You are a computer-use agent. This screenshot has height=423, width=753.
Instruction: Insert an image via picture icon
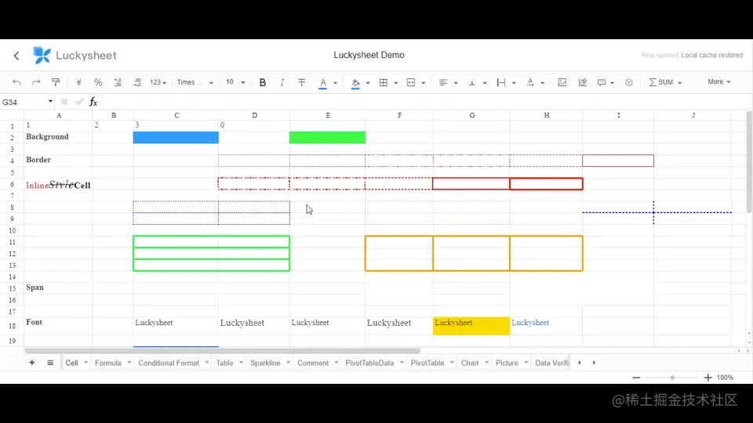coord(562,82)
